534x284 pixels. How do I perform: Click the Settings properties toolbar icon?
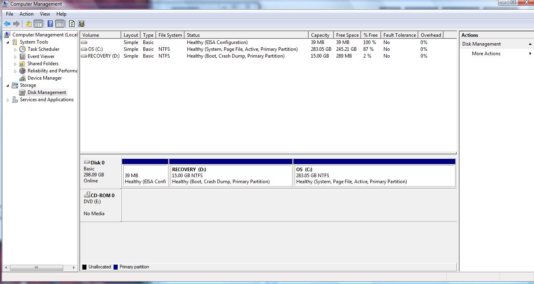(81, 24)
